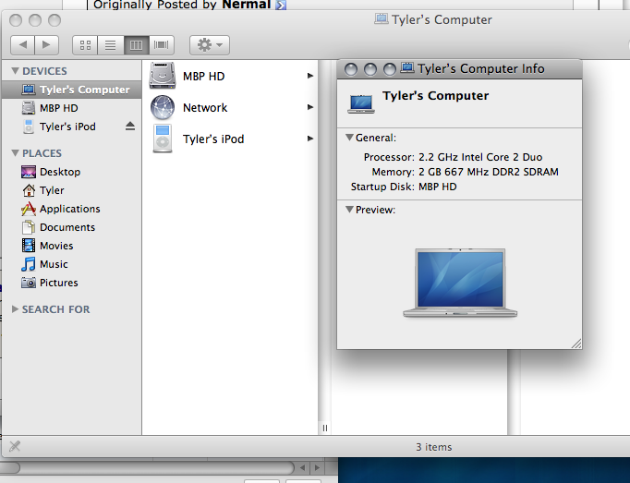Click the iPod icon in column list

[x=163, y=139]
